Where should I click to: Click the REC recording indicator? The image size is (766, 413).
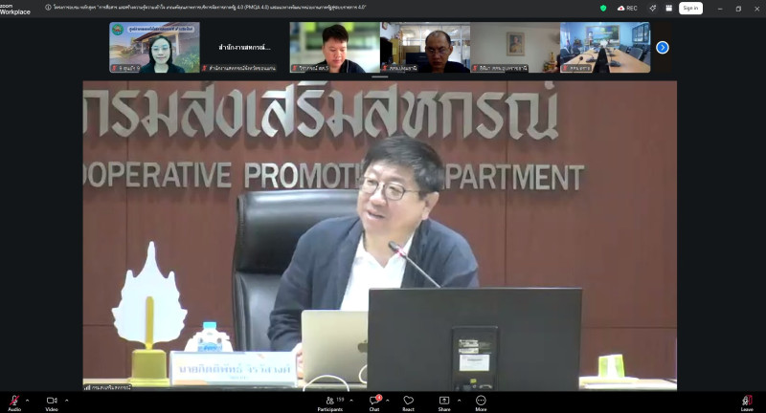(x=627, y=8)
